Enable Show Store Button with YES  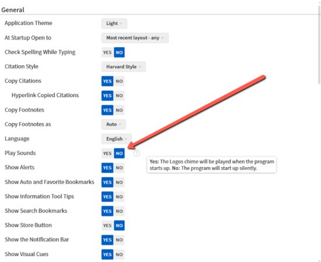point(107,225)
